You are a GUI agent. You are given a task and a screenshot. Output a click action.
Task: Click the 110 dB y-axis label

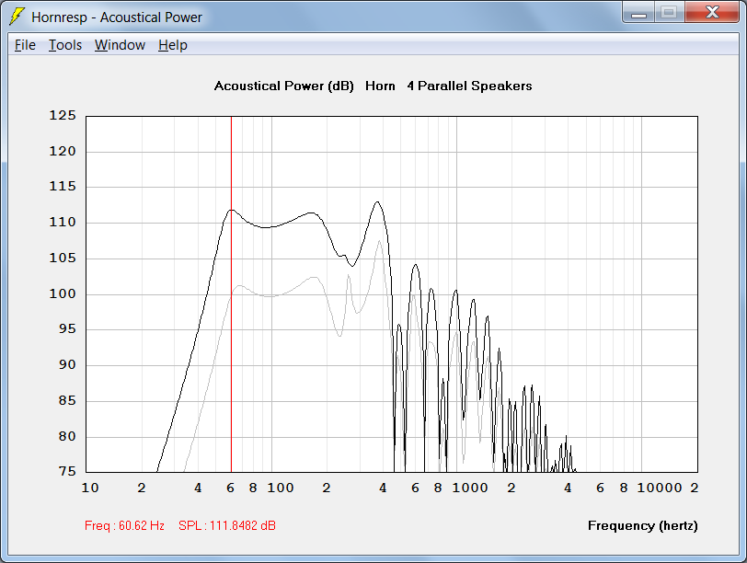63,222
